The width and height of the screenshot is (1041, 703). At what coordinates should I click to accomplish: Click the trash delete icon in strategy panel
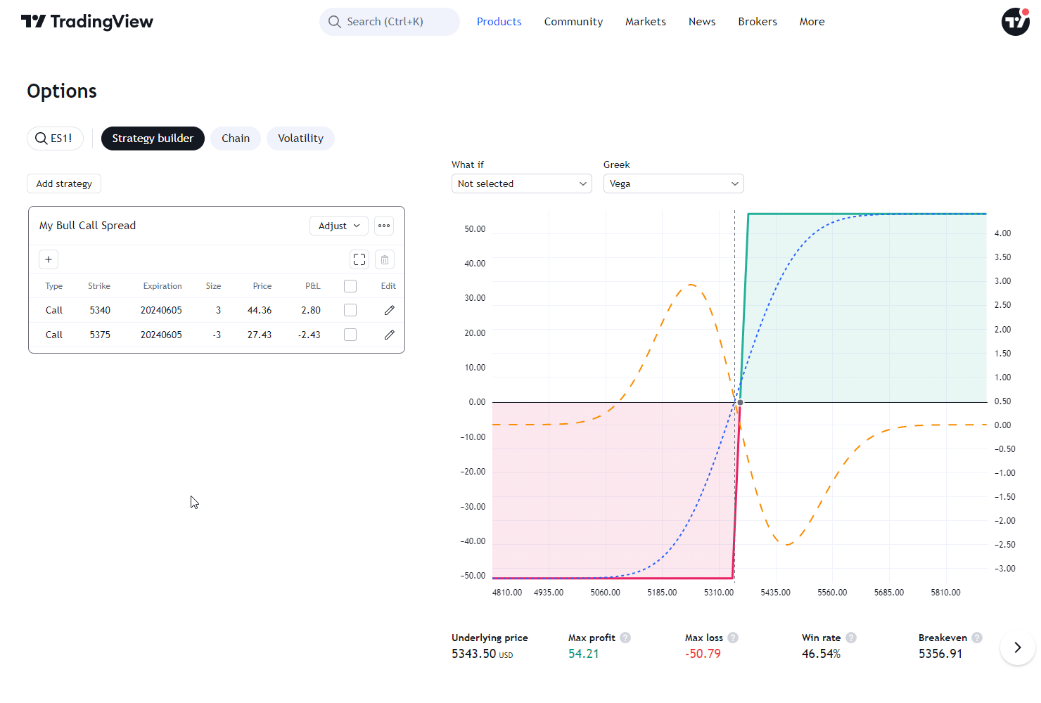(385, 259)
